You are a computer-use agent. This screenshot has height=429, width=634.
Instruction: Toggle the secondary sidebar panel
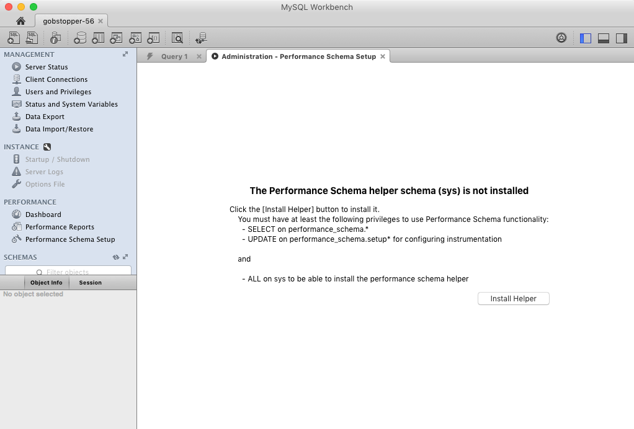(621, 37)
